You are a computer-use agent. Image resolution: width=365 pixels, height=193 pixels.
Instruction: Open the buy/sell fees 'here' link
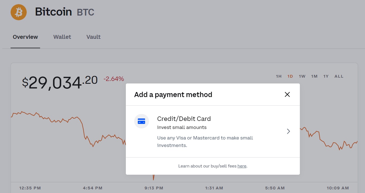pyautogui.click(x=242, y=166)
